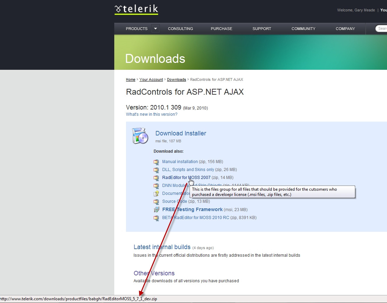The image size is (387, 303).
Task: Click the zip icon beside Manual installation
Action: coord(156,162)
